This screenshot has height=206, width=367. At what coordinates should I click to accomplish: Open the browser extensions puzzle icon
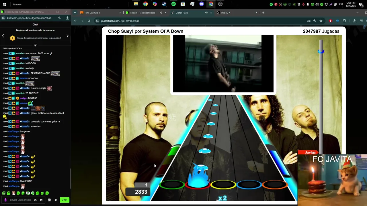click(x=344, y=21)
